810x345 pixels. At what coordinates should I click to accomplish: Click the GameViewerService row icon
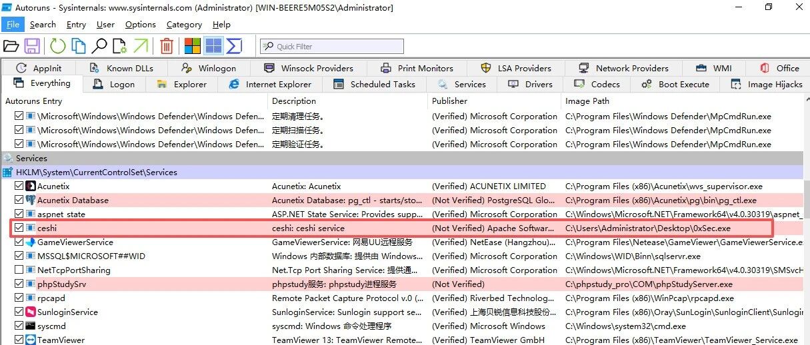point(31,242)
